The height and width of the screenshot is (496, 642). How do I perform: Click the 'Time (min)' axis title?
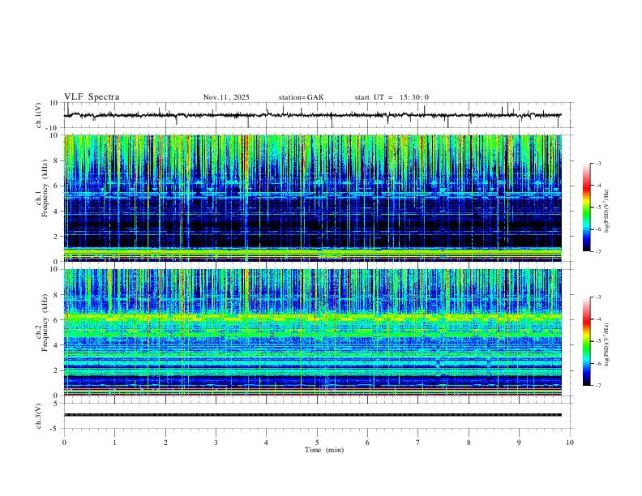click(324, 450)
